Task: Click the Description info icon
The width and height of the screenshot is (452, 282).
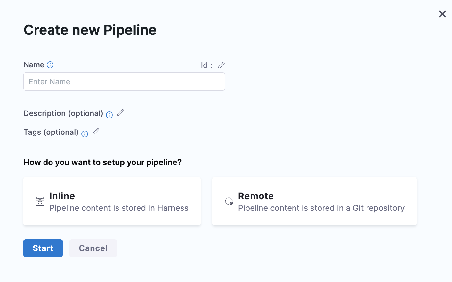Action: coord(109,115)
